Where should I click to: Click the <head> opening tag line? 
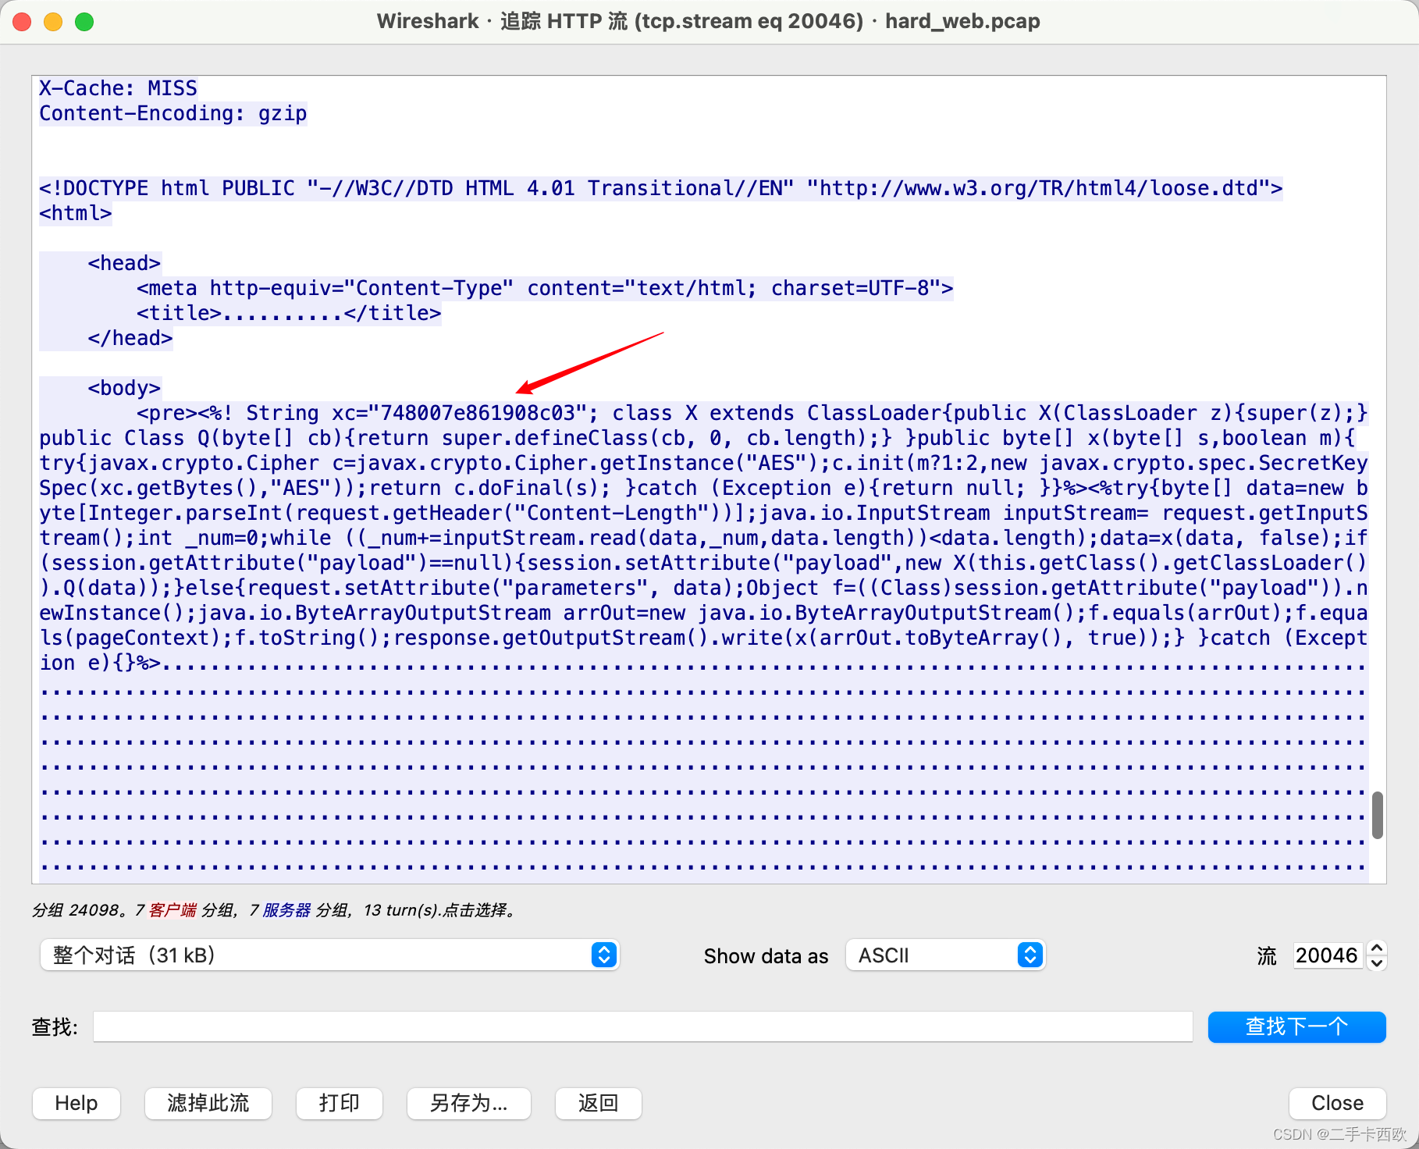(x=124, y=263)
